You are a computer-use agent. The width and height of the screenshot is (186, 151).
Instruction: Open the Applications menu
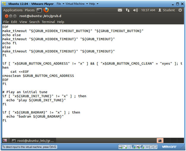pos(13,10)
